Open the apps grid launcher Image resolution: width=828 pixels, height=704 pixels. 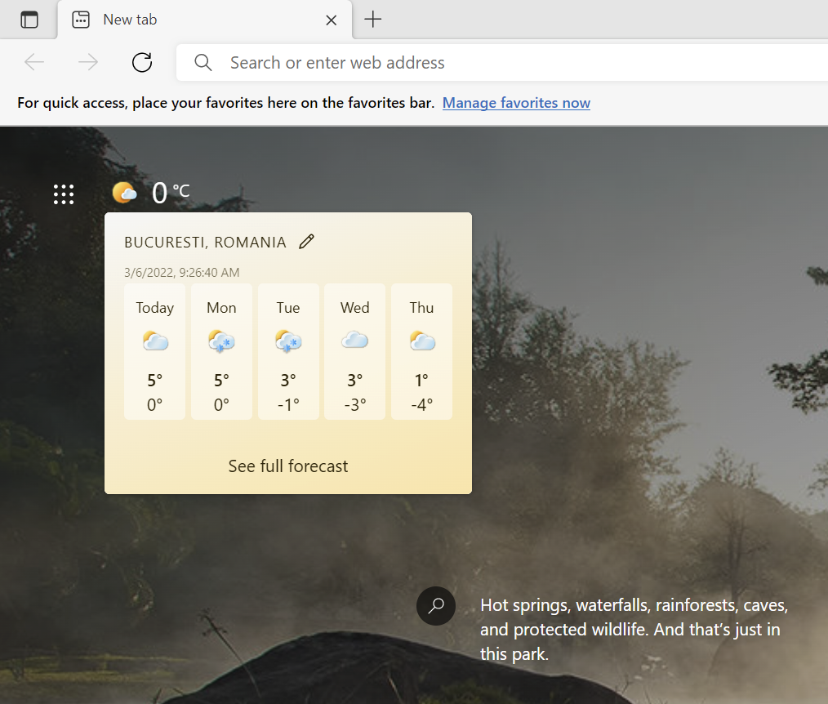click(64, 194)
